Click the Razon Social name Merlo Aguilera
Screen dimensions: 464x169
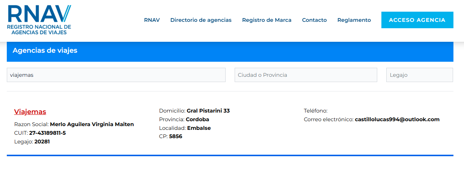pos(92,124)
